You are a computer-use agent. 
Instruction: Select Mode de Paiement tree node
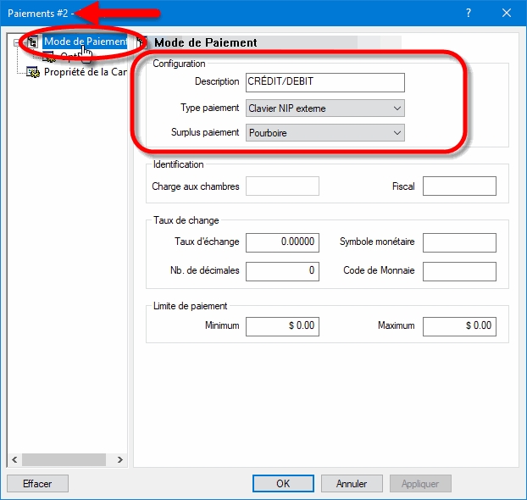(85, 42)
